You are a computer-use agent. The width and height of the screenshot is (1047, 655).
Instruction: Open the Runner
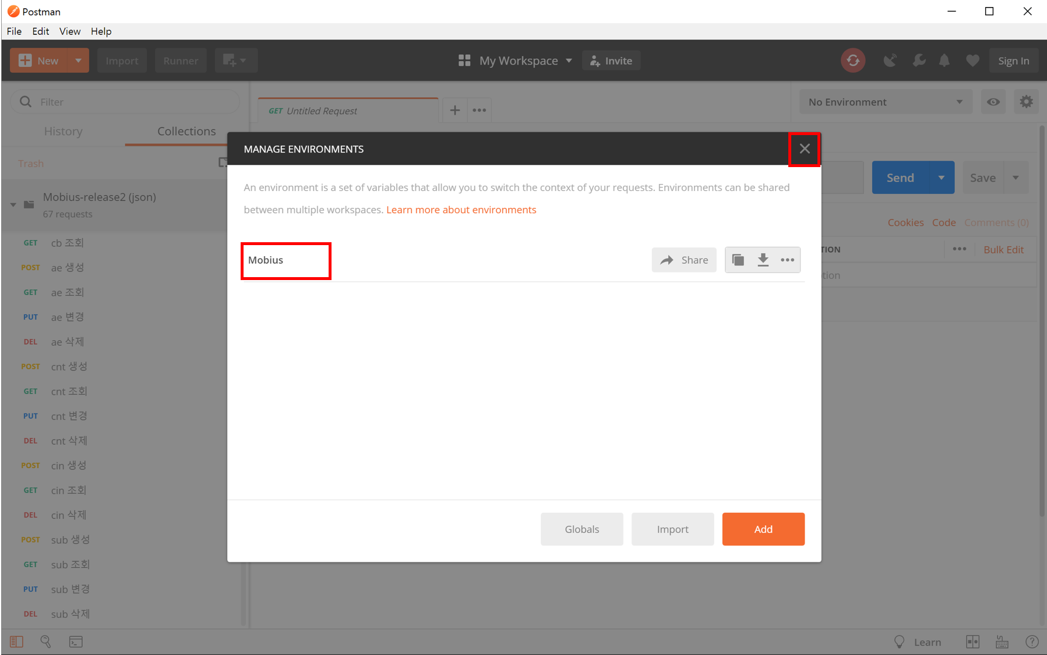(181, 61)
